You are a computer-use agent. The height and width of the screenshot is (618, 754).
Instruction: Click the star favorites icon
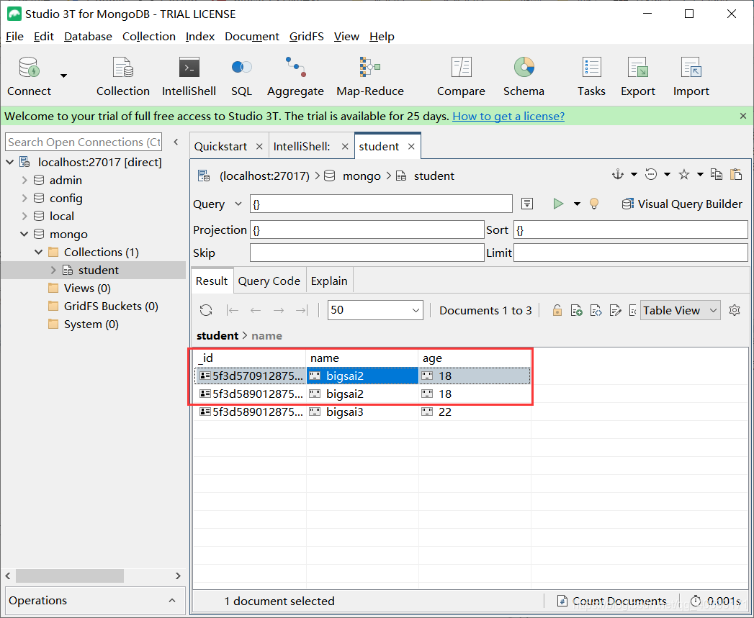pyautogui.click(x=684, y=174)
